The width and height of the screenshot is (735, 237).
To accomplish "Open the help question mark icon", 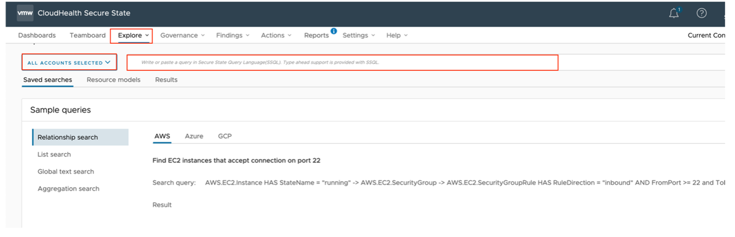I will 702,13.
